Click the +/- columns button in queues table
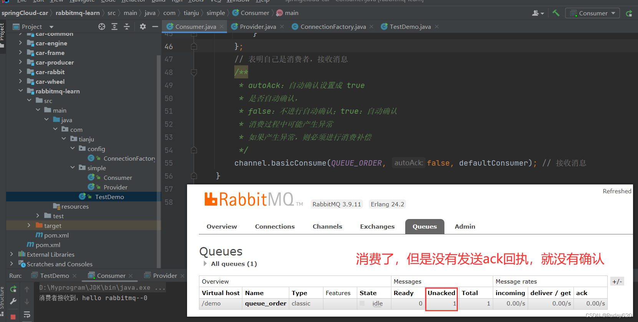Image resolution: width=638 pixels, height=322 pixels. click(617, 282)
